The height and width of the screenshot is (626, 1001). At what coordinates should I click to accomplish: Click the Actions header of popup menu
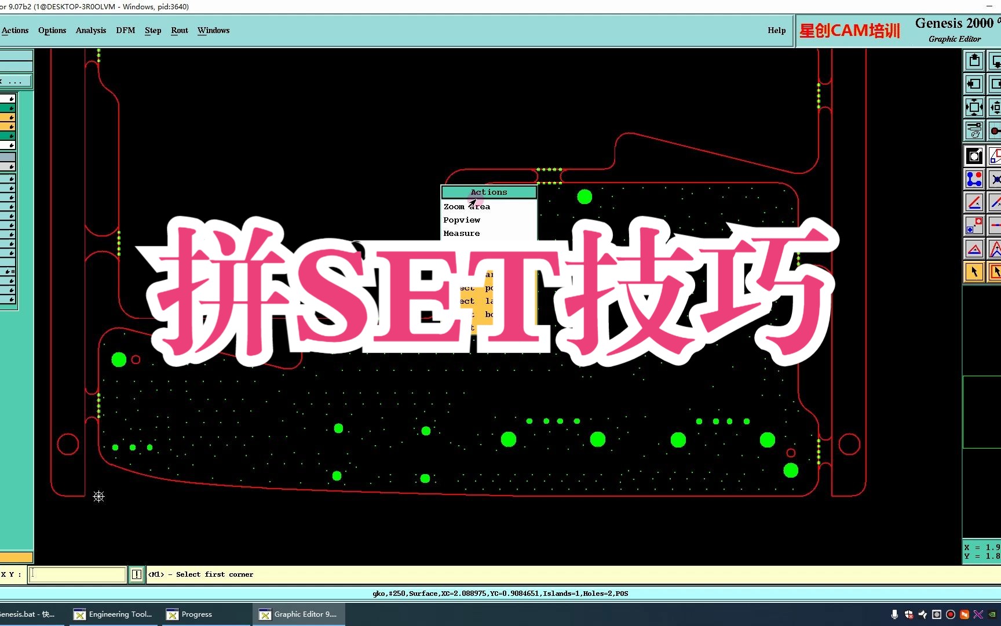(489, 192)
